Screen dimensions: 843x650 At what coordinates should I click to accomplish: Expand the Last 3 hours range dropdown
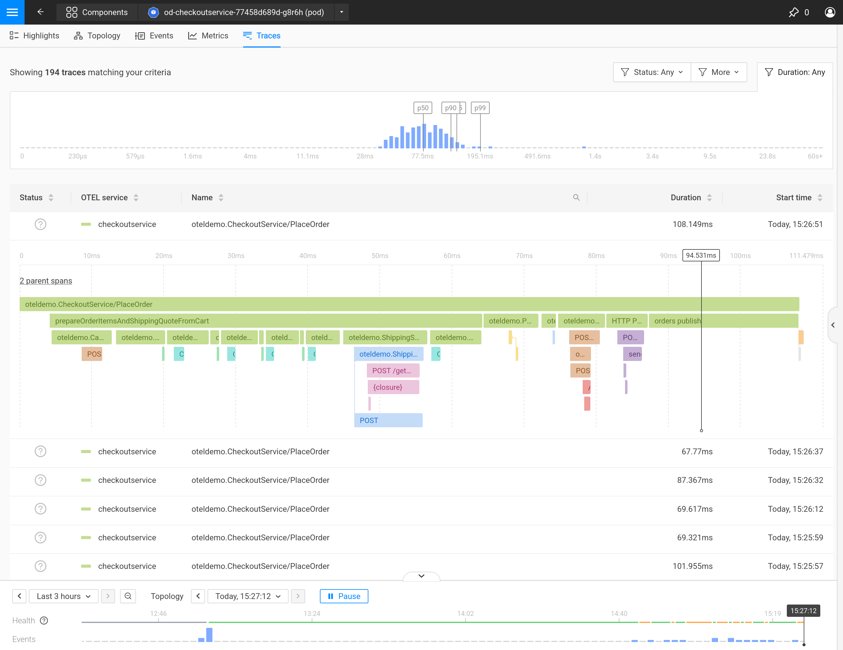64,596
